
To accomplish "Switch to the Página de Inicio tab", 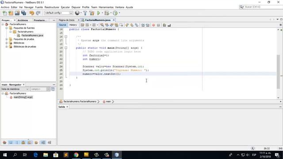I will pos(67,20).
